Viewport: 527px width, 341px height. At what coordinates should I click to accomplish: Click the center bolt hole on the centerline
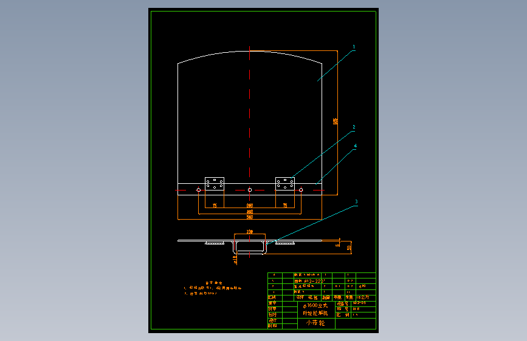pos(250,190)
